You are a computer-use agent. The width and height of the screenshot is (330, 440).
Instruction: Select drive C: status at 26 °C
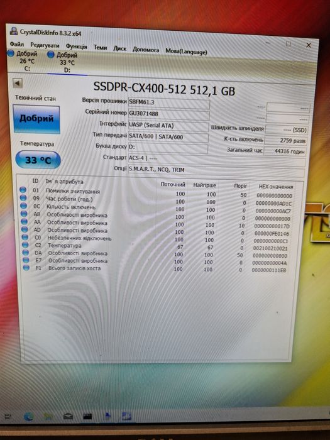(23, 60)
